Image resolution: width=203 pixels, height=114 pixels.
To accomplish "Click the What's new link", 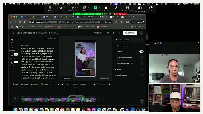I will coord(98,33).
